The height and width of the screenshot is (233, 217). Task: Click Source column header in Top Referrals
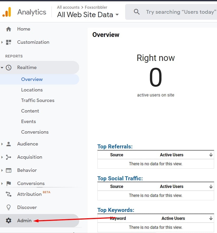[x=116, y=155]
